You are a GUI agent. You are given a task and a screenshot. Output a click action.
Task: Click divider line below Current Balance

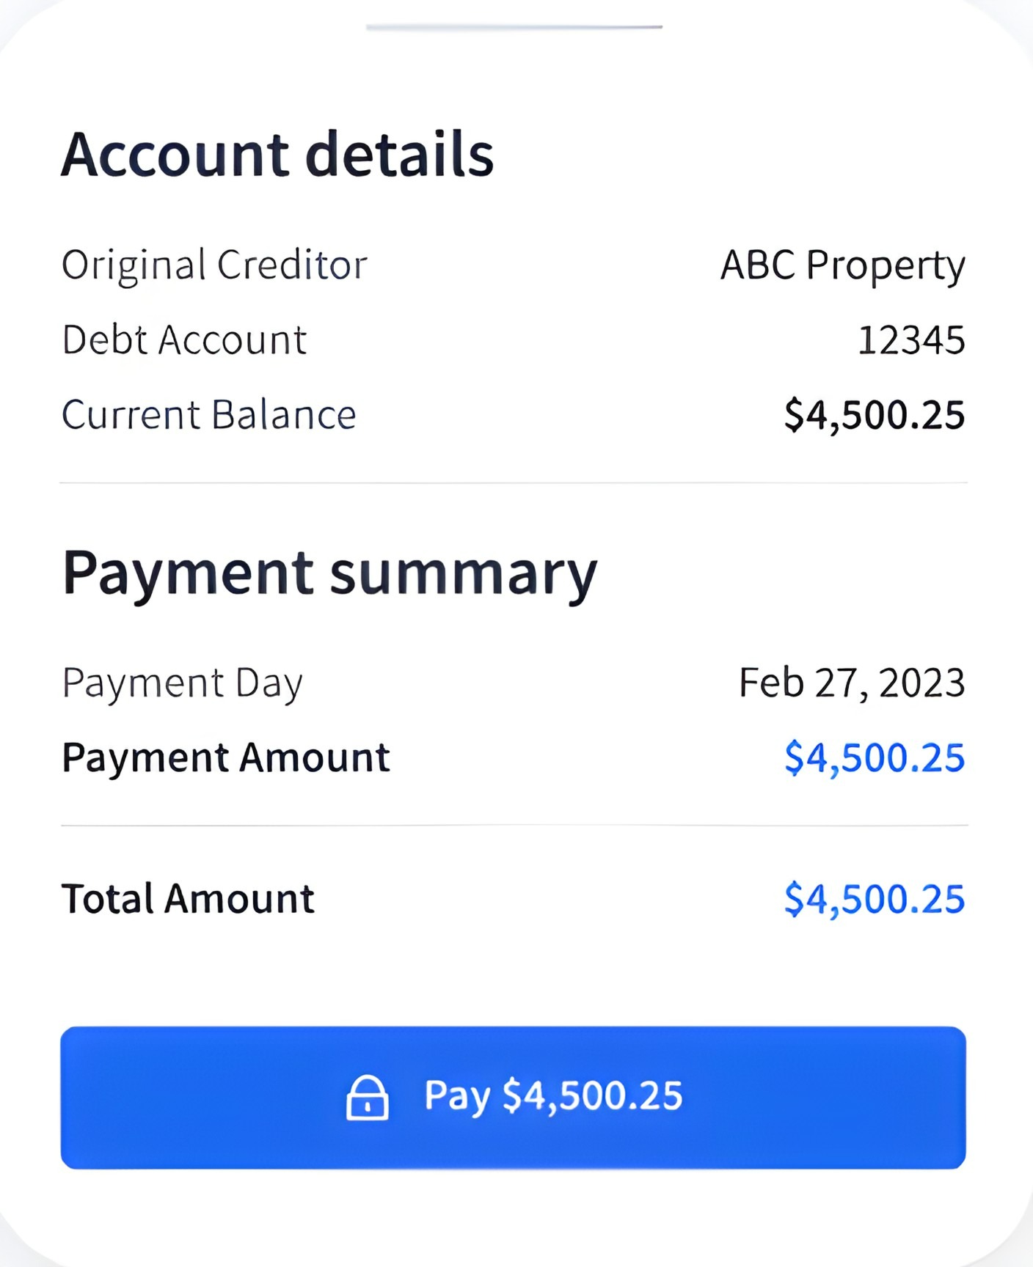click(514, 483)
